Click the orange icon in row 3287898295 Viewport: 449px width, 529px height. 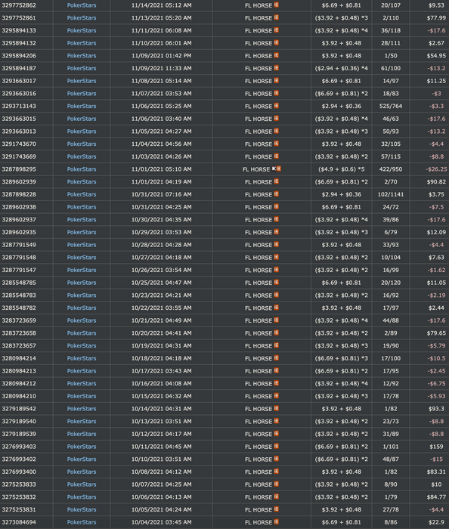(x=279, y=169)
